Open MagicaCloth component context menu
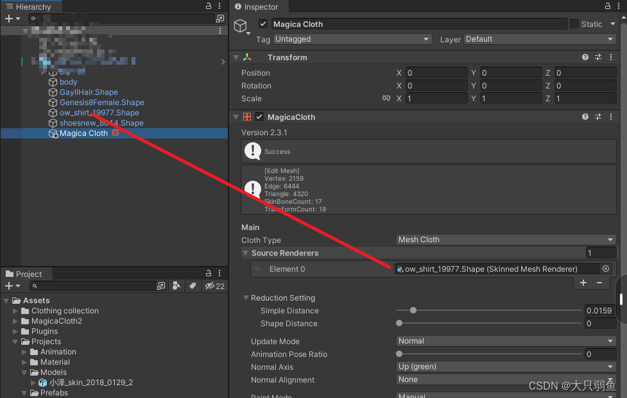Viewport: 627px width, 398px height. (610, 117)
